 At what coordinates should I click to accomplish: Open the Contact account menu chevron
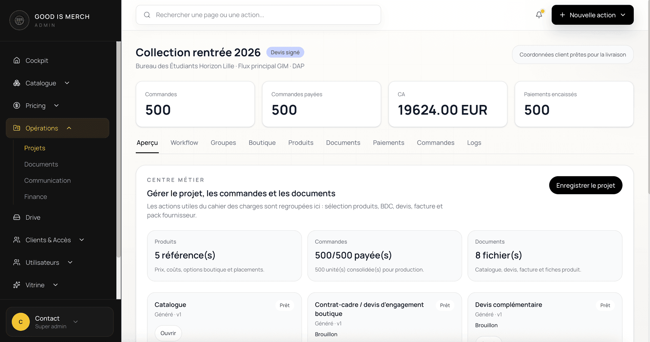click(x=75, y=322)
